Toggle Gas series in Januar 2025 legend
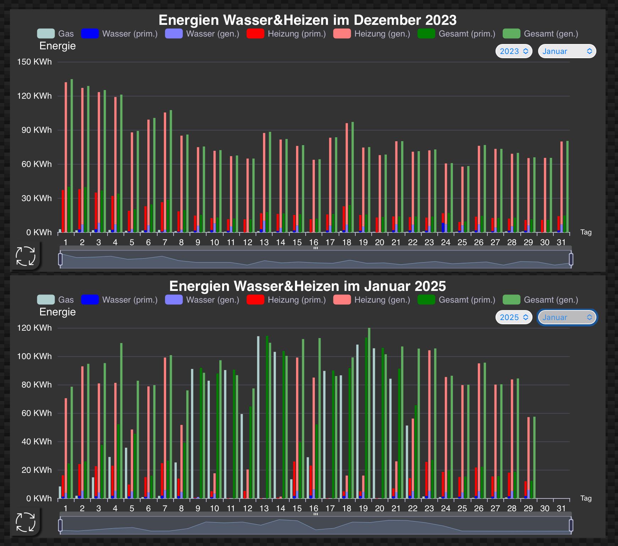Image resolution: width=618 pixels, height=546 pixels. point(55,300)
